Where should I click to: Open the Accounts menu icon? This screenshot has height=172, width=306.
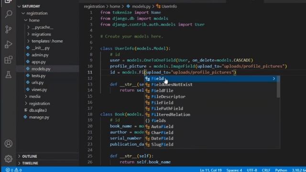point(9,144)
